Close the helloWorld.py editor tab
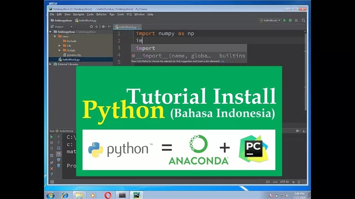 [139, 27]
